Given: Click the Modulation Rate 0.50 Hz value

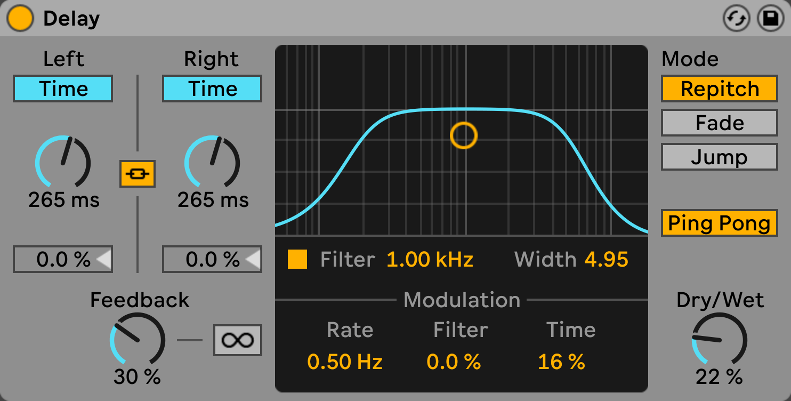Looking at the screenshot, I should click(x=345, y=362).
